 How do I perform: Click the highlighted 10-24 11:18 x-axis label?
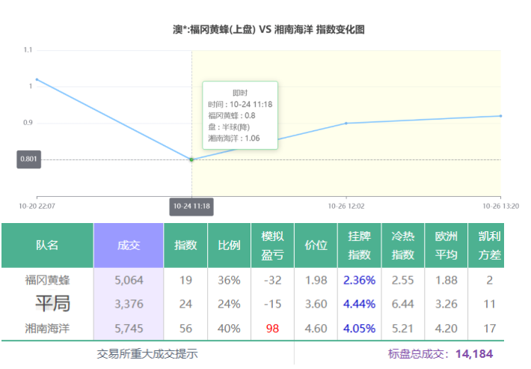point(191,206)
